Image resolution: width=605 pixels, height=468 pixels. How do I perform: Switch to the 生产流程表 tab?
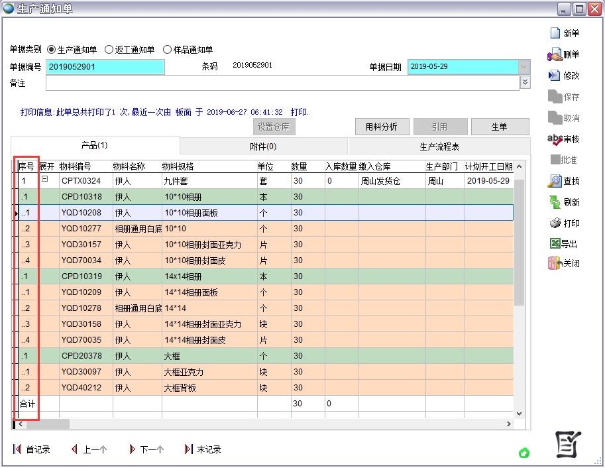coord(439,146)
